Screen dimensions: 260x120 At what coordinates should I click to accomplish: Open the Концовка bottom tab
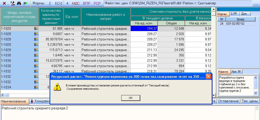tap(40, 101)
